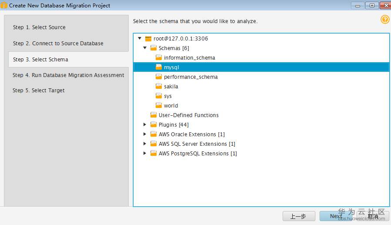Collapse the Schemas [6] node
391x225 pixels.
pos(145,48)
